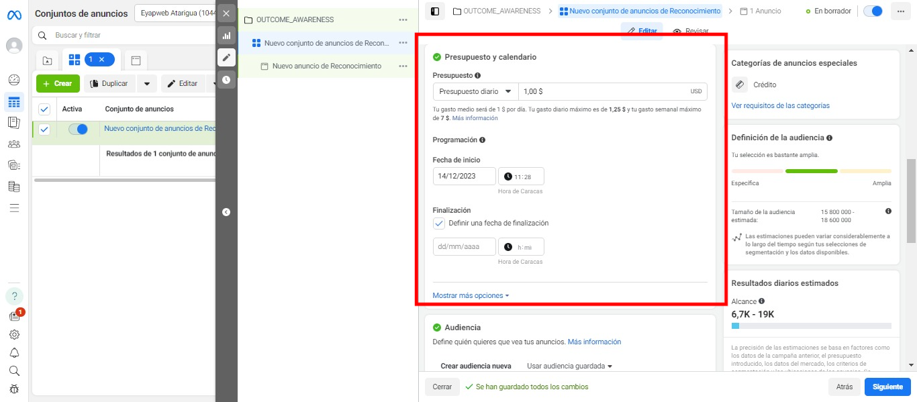Image resolution: width=917 pixels, height=402 pixels.
Task: Open 'Más información' link under budget
Action: click(475, 118)
